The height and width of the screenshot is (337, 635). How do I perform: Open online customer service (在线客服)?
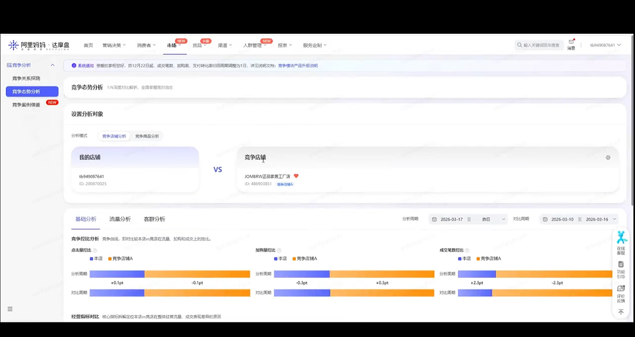pos(621,243)
